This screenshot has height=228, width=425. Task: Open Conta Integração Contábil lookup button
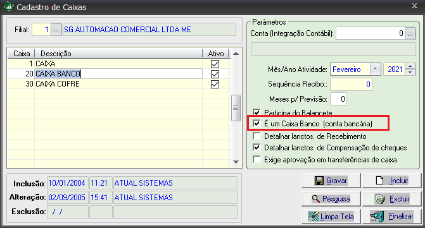pos(410,33)
